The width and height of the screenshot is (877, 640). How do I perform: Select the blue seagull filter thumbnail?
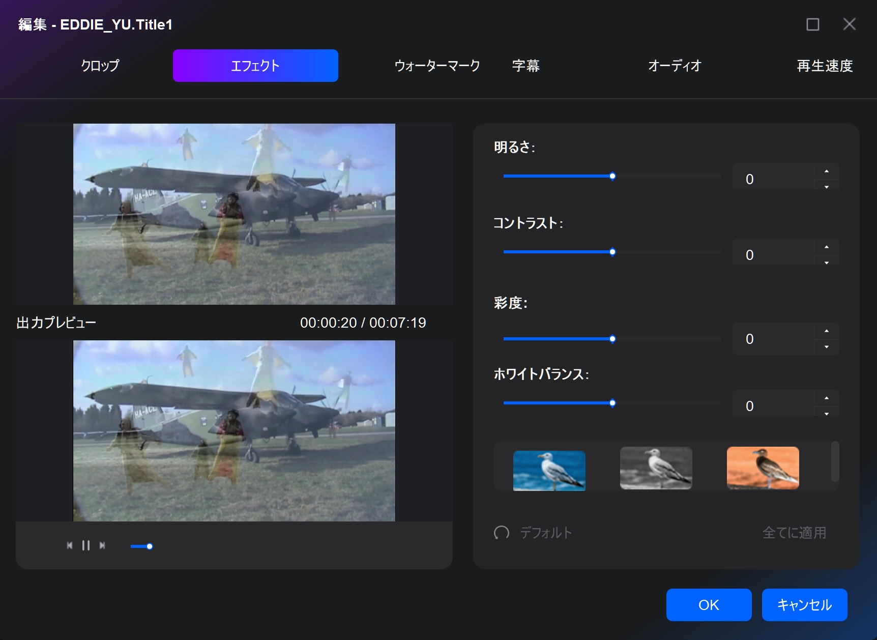pos(549,470)
